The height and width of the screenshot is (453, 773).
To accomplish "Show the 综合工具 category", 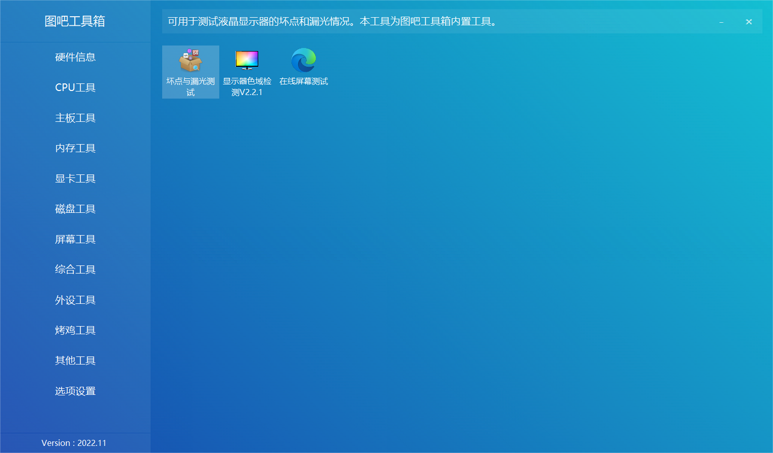I will pos(75,269).
